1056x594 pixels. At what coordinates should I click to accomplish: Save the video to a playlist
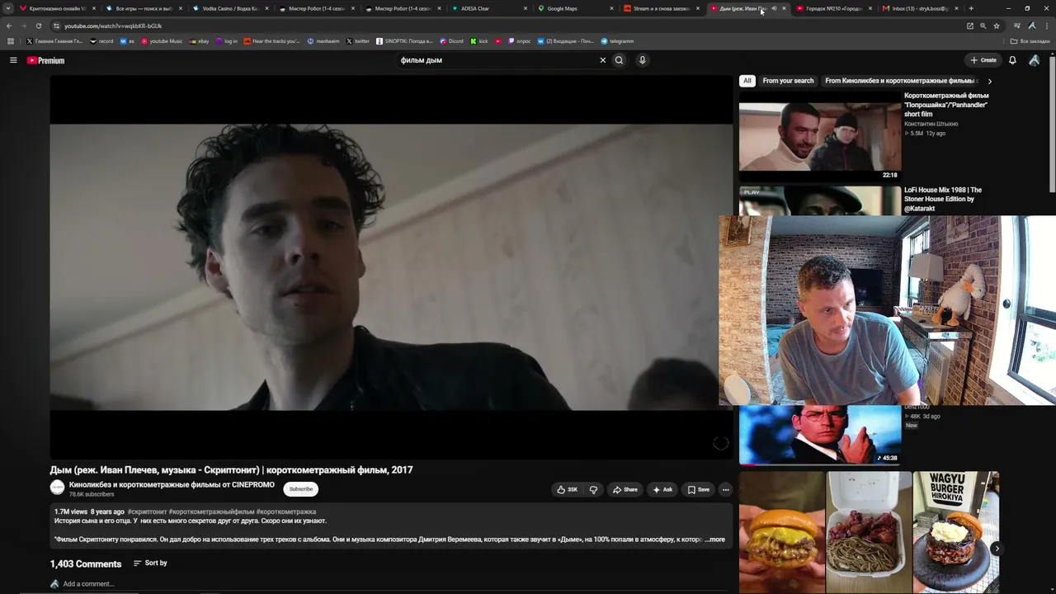(x=698, y=489)
